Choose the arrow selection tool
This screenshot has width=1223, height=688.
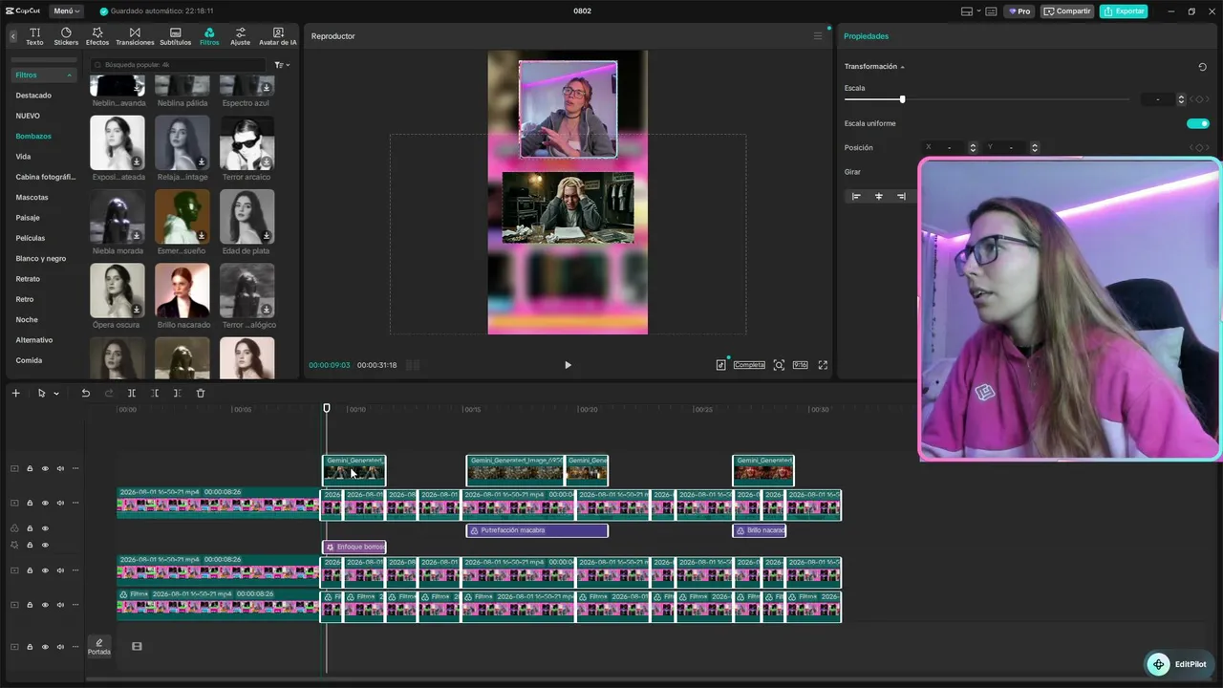41,393
